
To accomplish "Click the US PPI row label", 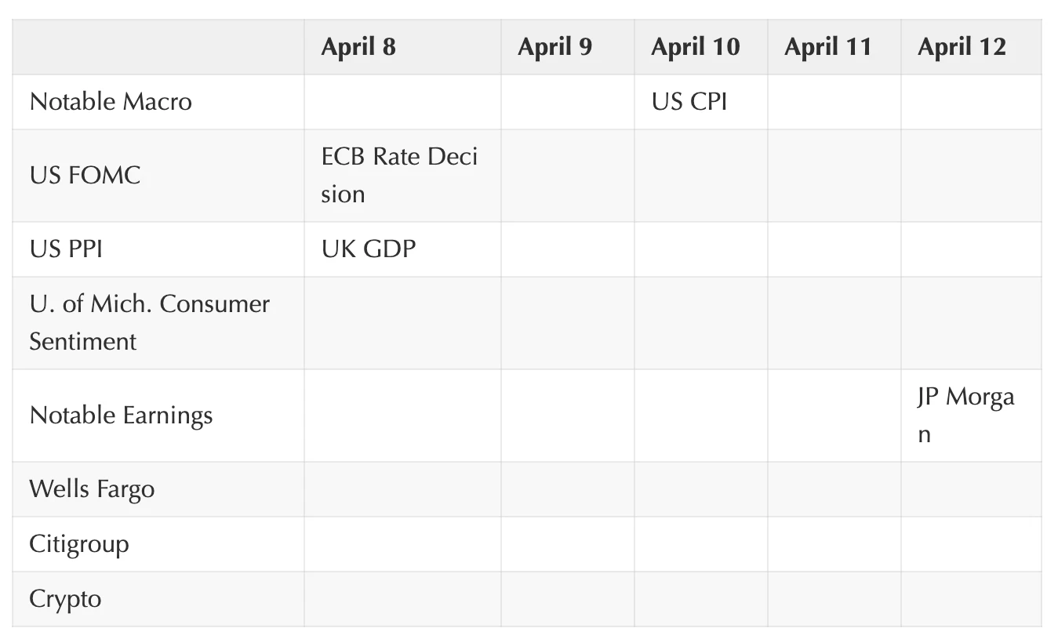I will coord(66,249).
